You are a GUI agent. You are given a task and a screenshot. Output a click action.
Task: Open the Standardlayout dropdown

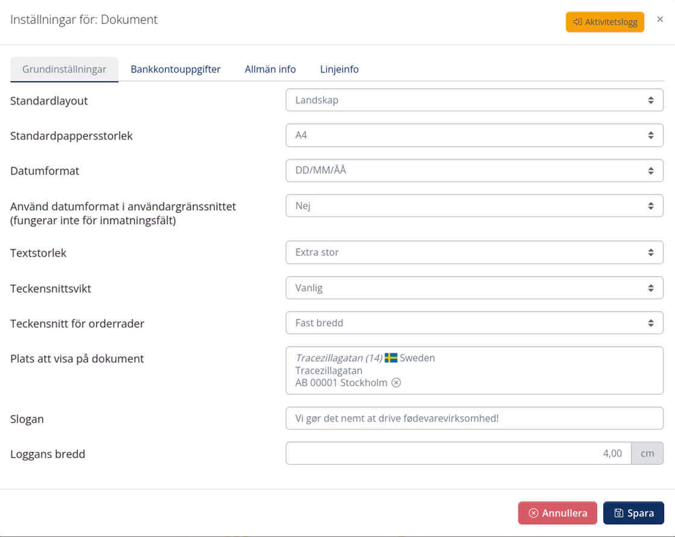(x=474, y=100)
